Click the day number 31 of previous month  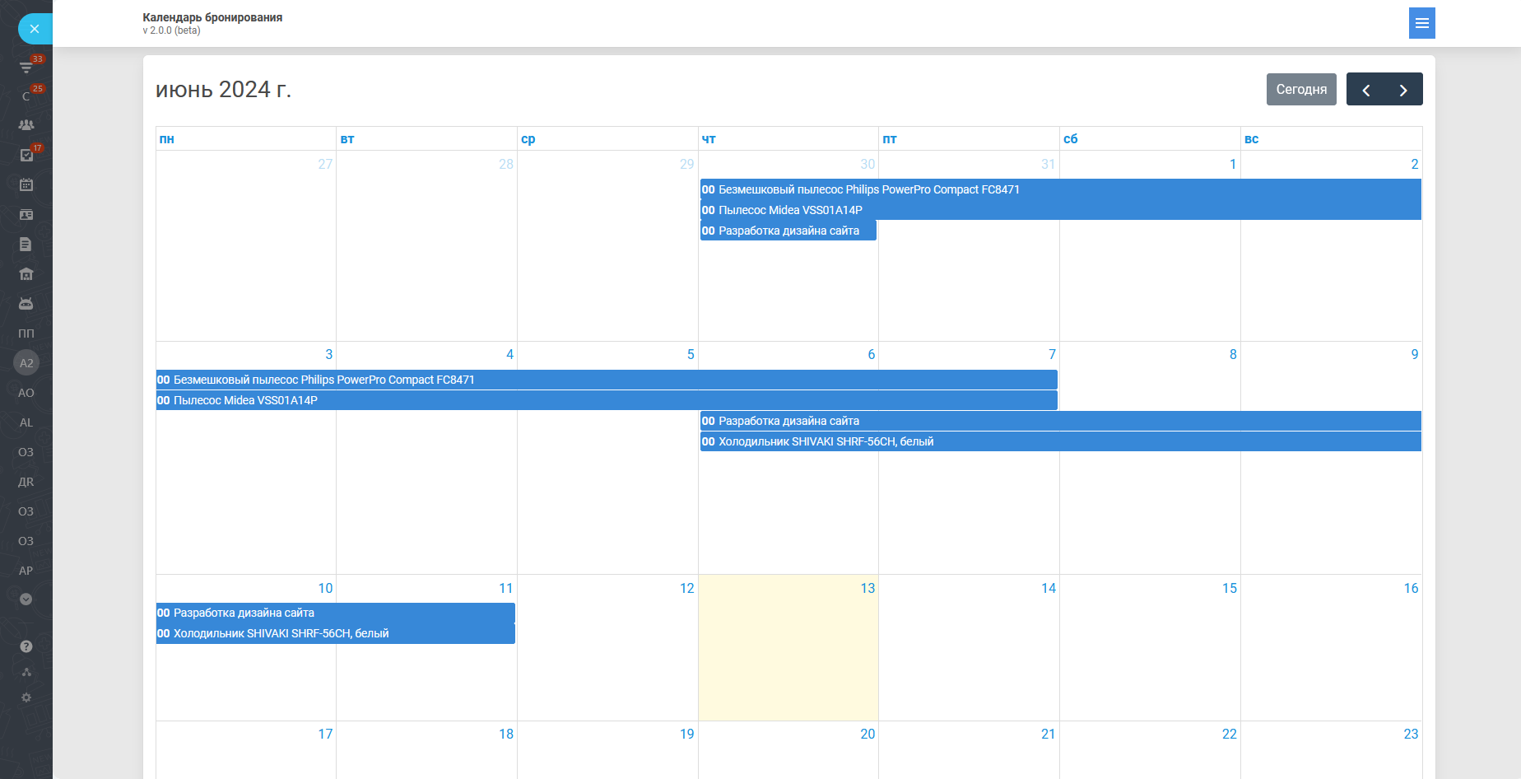click(x=1048, y=164)
